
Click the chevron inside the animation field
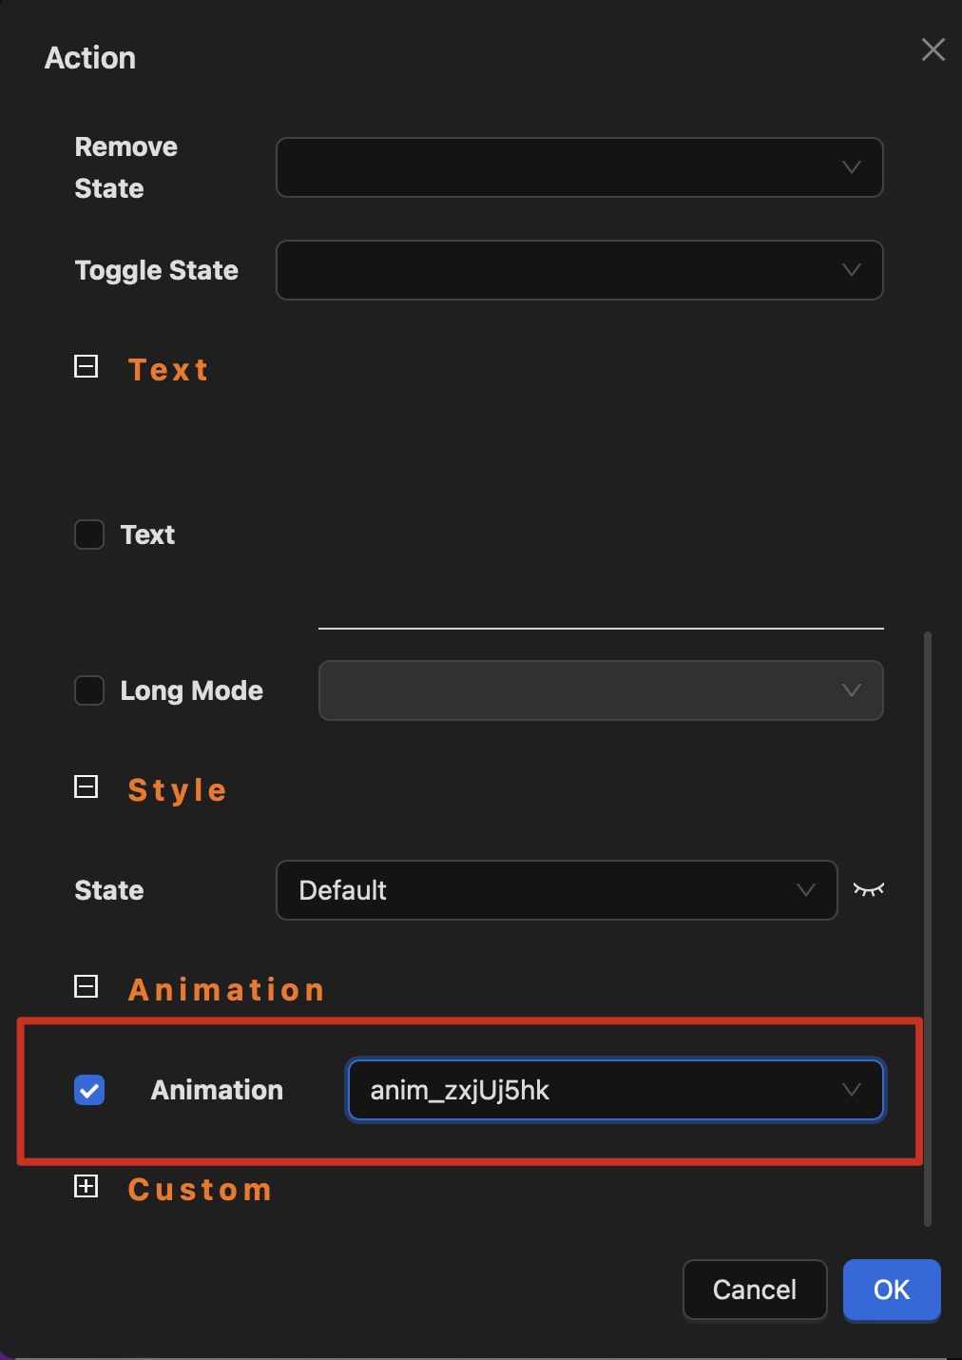pos(853,1090)
